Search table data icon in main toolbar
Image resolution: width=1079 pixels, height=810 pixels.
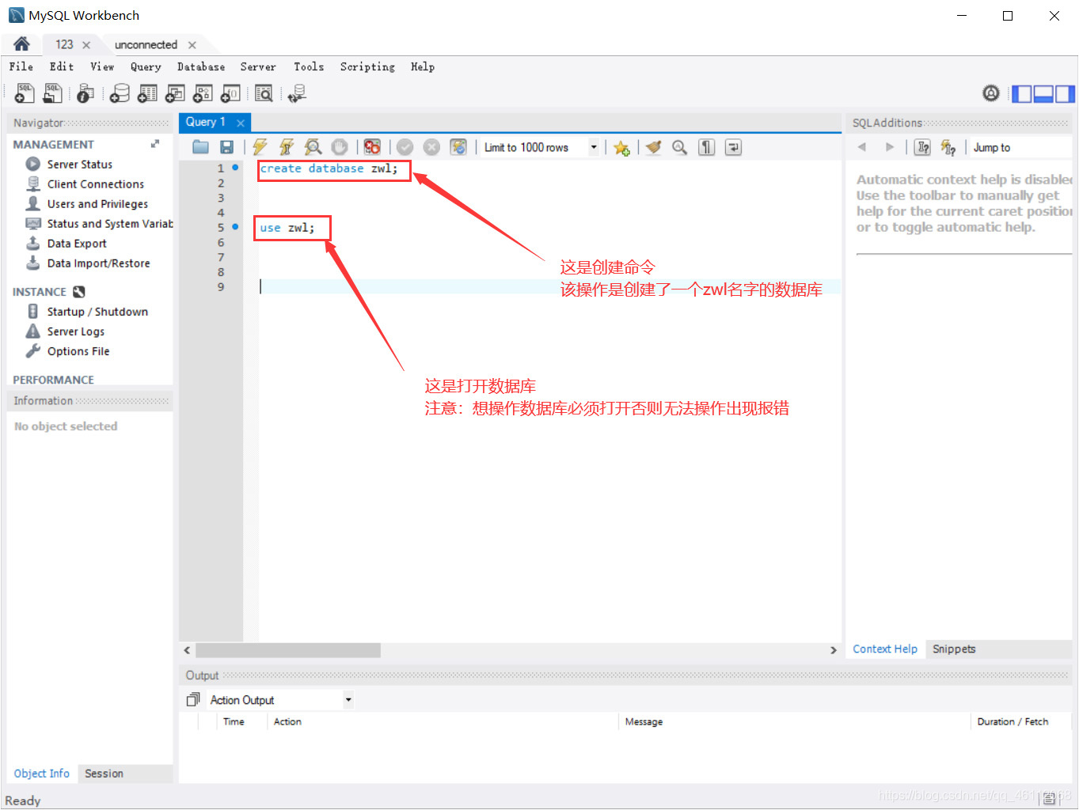[x=264, y=93]
